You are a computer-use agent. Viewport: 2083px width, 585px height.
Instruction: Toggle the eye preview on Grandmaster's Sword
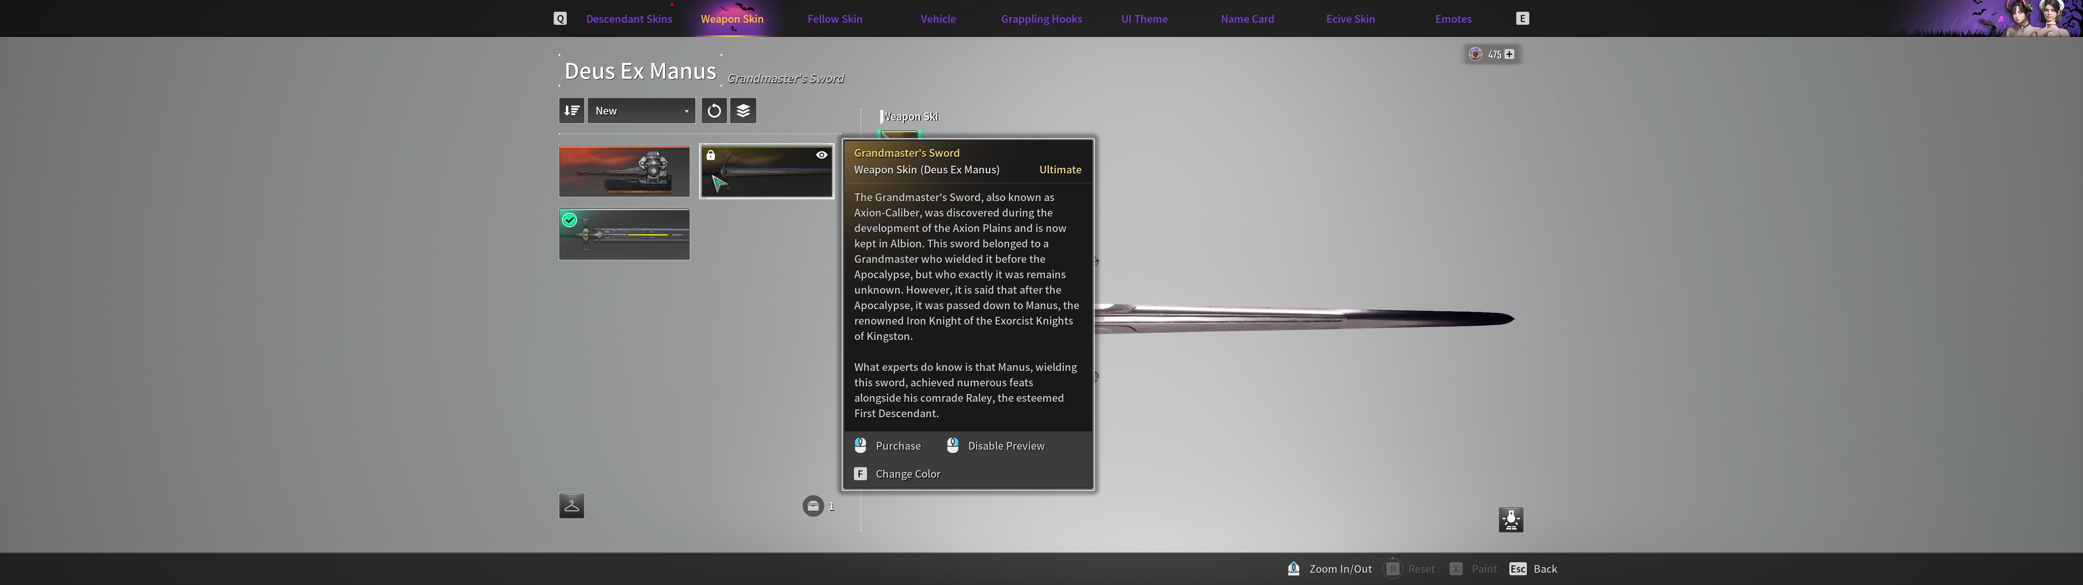tap(821, 155)
